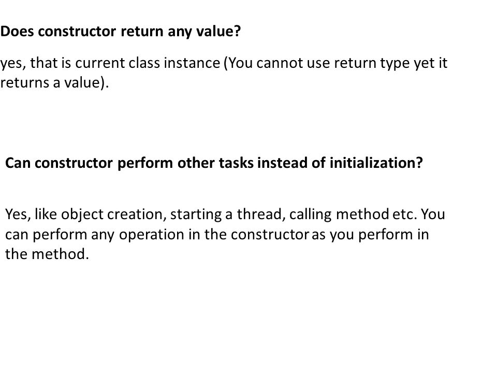Click the word "operation" in the second answer
497x373 pixels.
tap(152, 235)
